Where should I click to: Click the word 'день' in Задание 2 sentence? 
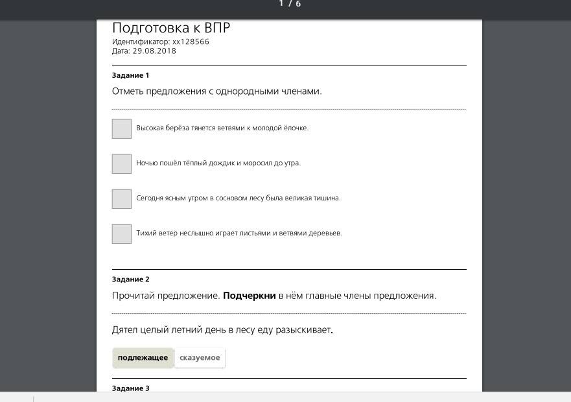click(x=215, y=330)
